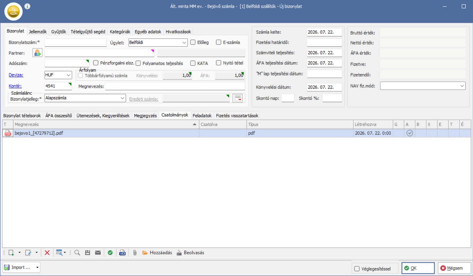Click the Fizetési határidő date field

coord(324,42)
